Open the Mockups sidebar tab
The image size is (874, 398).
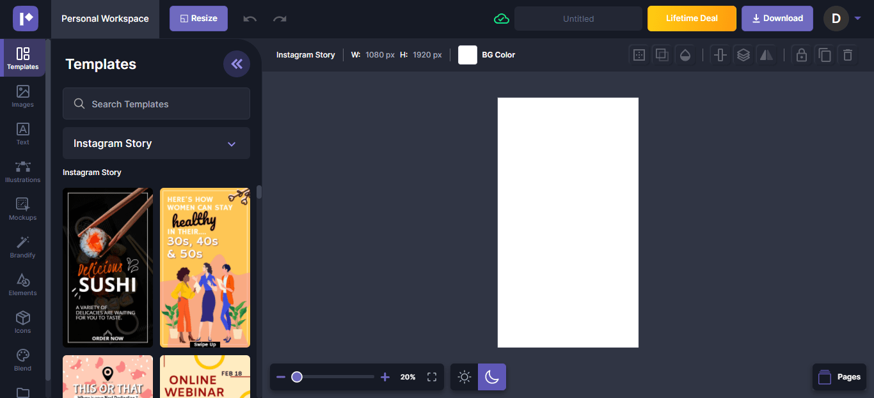[23, 209]
